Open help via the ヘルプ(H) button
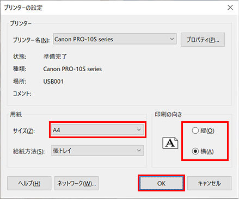The image size is (239, 199). [29, 183]
